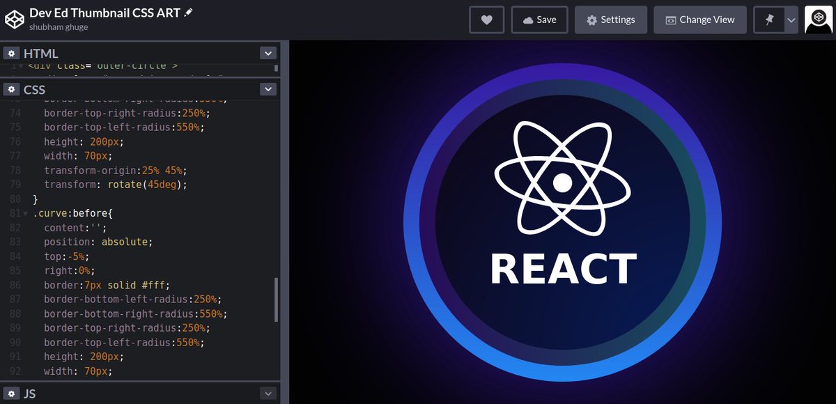
Task: Collapse .curve:before rule fold arrow
Action: click(x=26, y=214)
